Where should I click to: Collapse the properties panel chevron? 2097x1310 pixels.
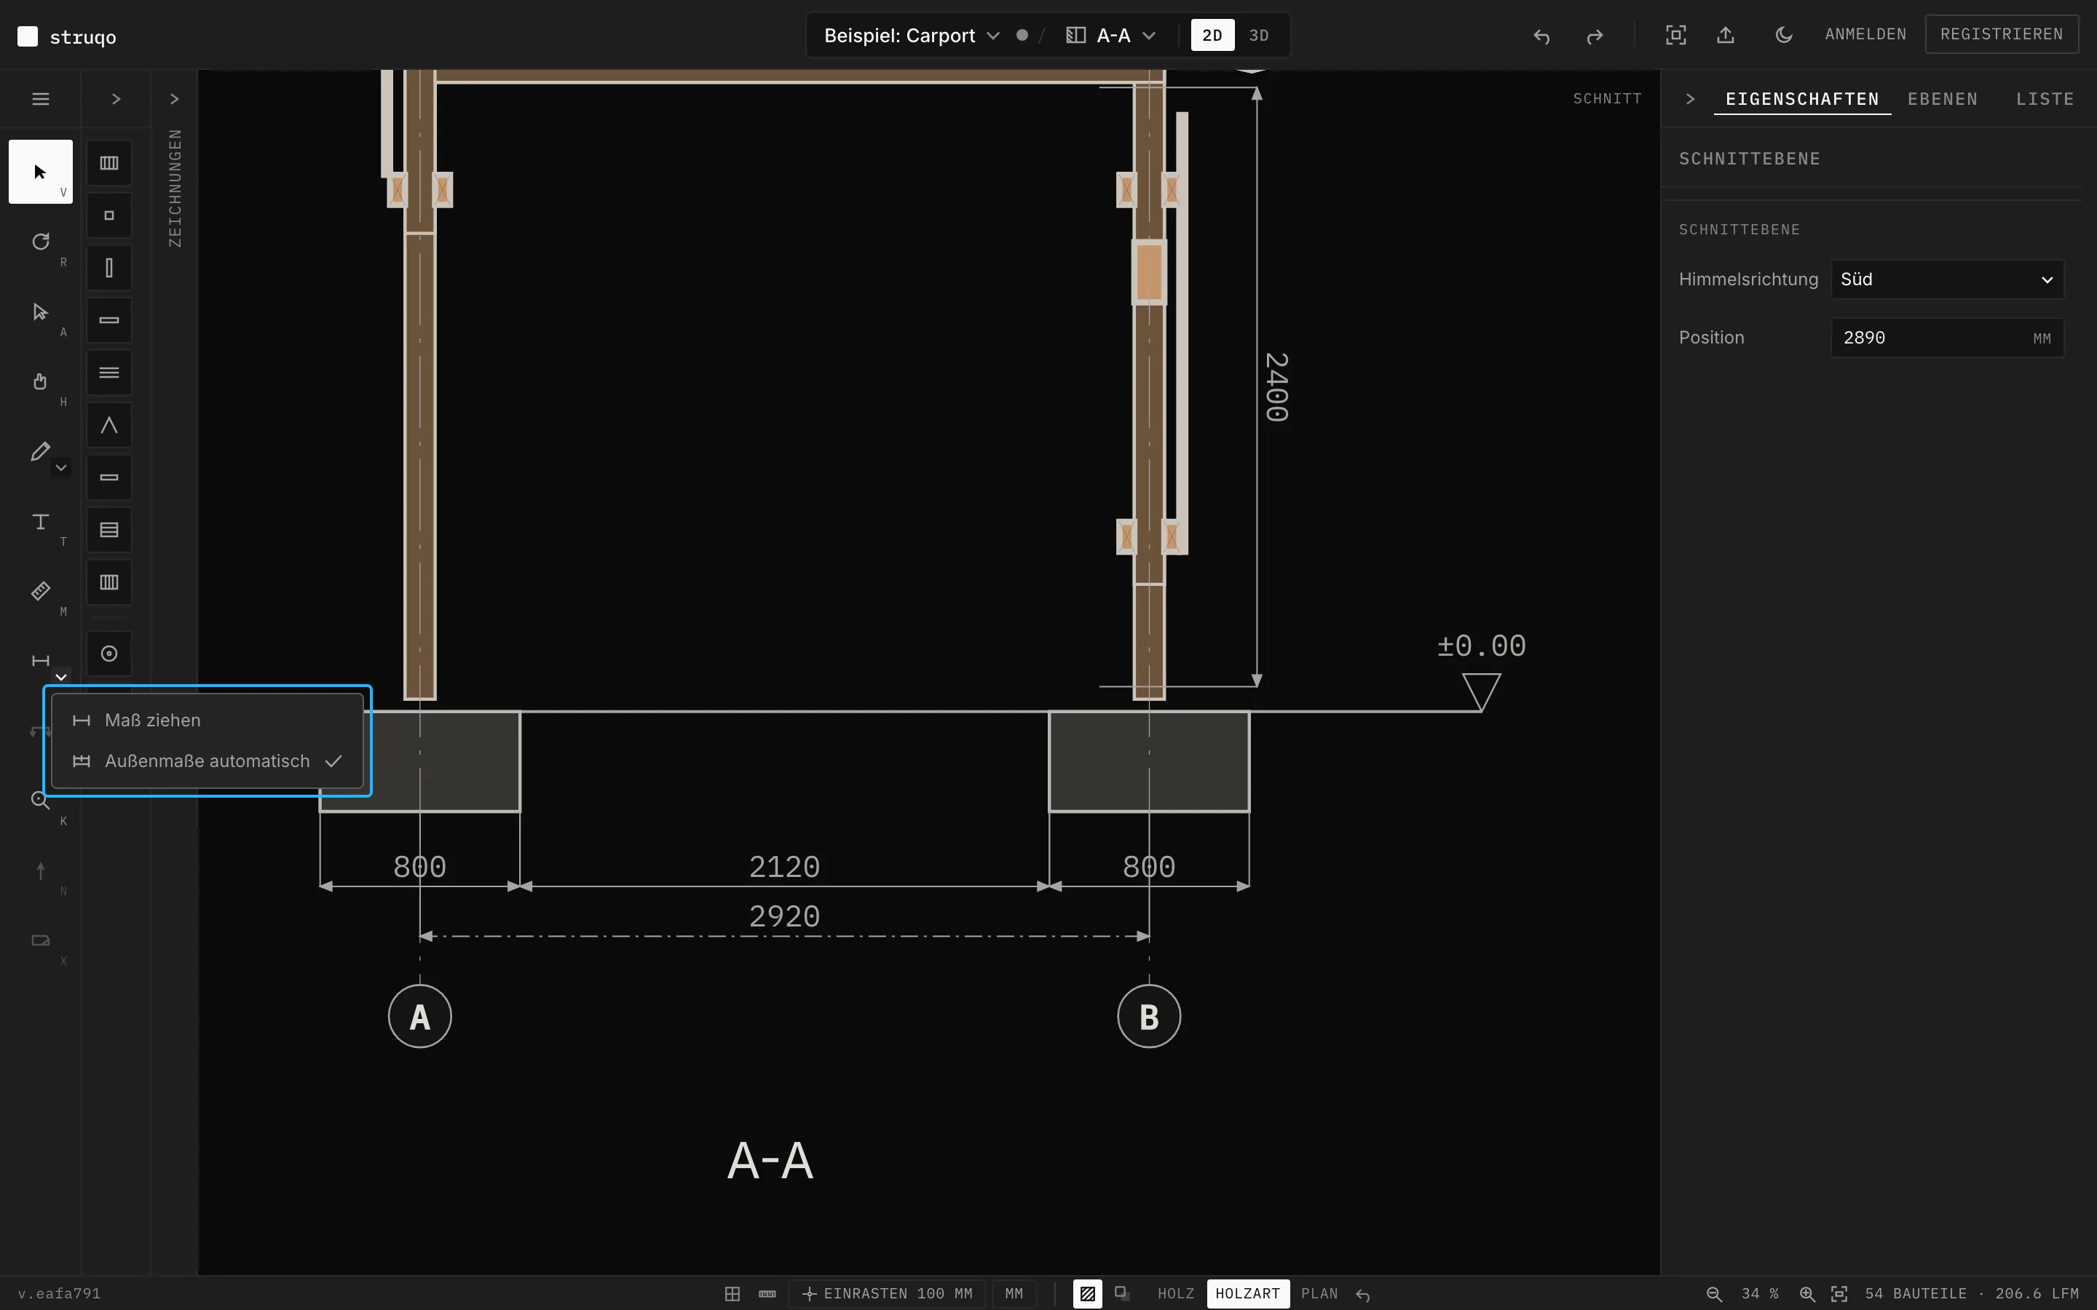tap(1690, 99)
